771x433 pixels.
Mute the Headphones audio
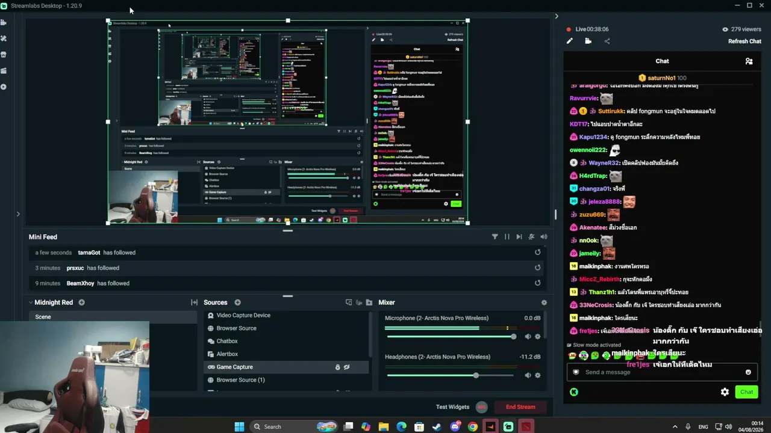pyautogui.click(x=528, y=375)
